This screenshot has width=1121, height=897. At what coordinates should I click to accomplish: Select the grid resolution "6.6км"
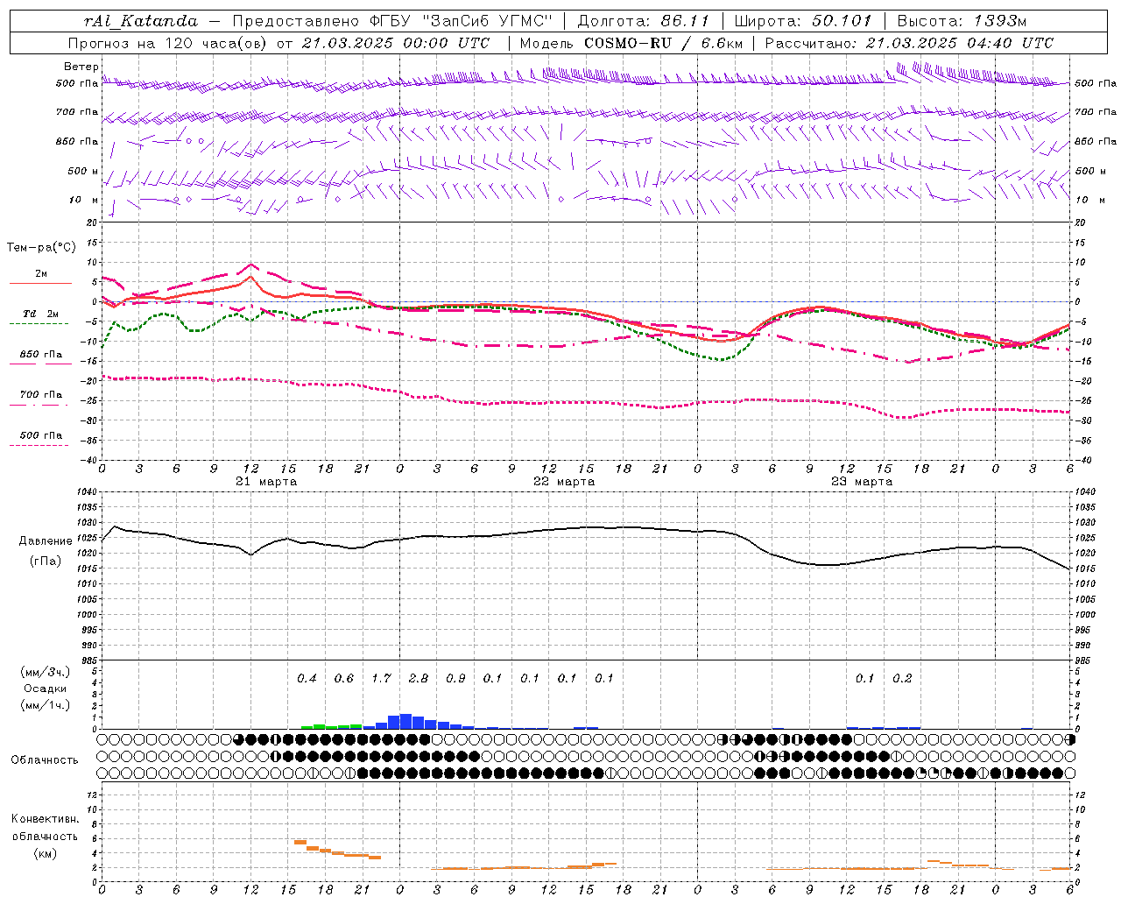pyautogui.click(x=722, y=43)
